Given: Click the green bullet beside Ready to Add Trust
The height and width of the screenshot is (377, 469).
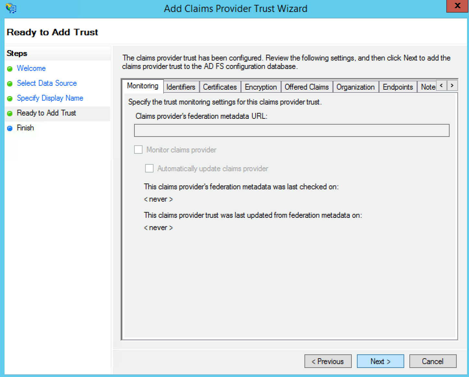Looking at the screenshot, I should (x=10, y=113).
